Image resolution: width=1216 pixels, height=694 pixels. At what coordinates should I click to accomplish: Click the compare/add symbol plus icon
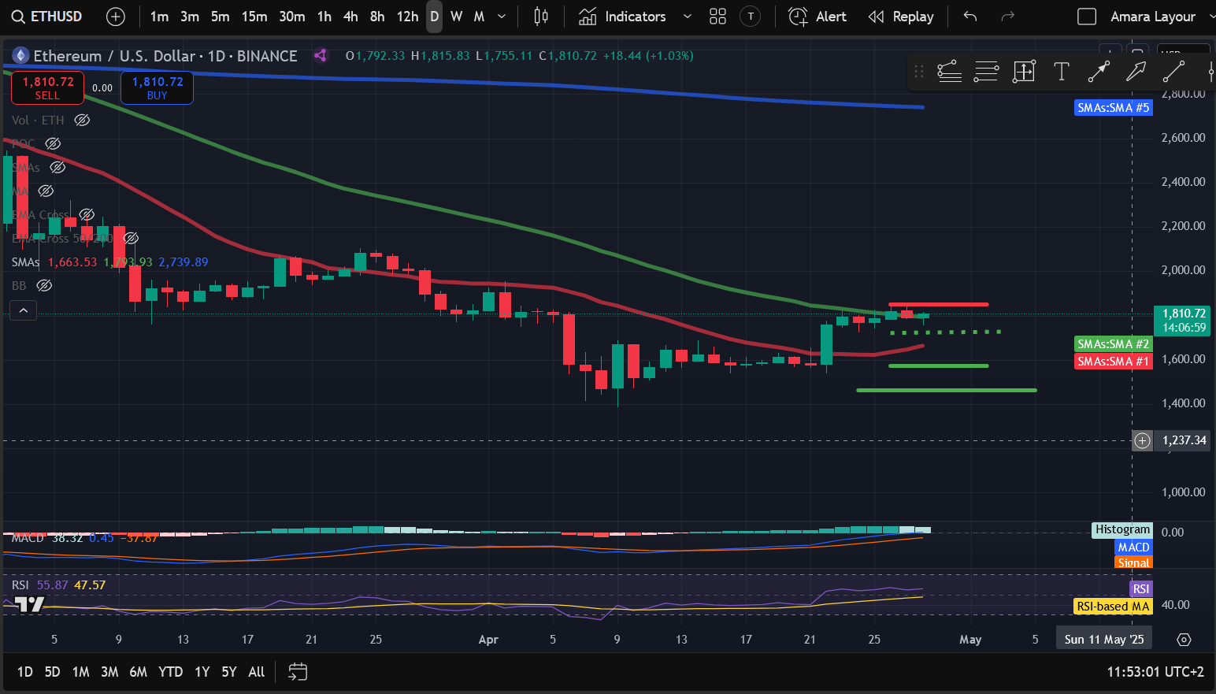pos(115,17)
